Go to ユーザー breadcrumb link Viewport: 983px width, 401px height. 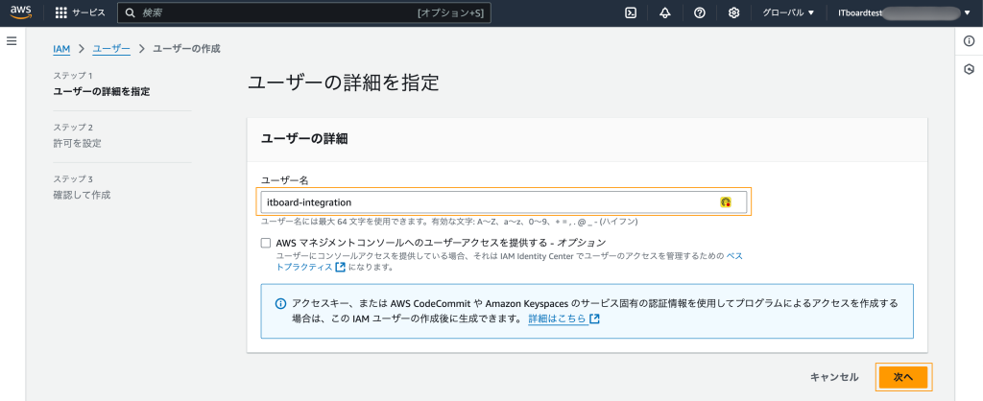(x=110, y=48)
